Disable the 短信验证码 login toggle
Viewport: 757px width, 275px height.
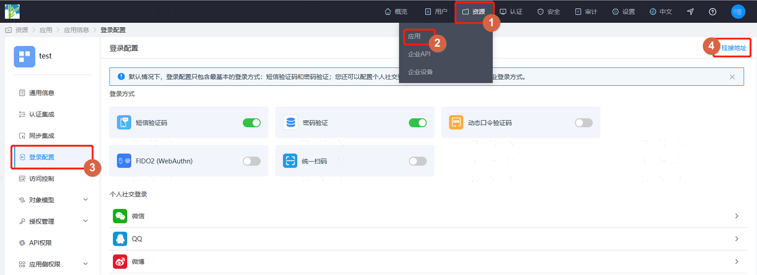pos(252,123)
